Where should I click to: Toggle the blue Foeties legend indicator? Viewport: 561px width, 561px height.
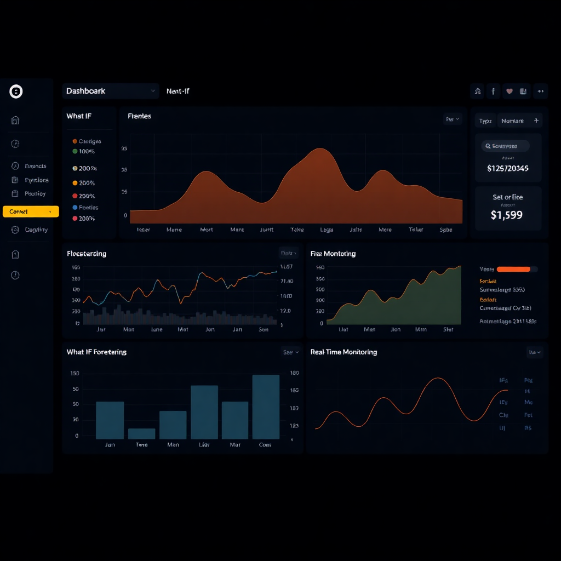[75, 207]
